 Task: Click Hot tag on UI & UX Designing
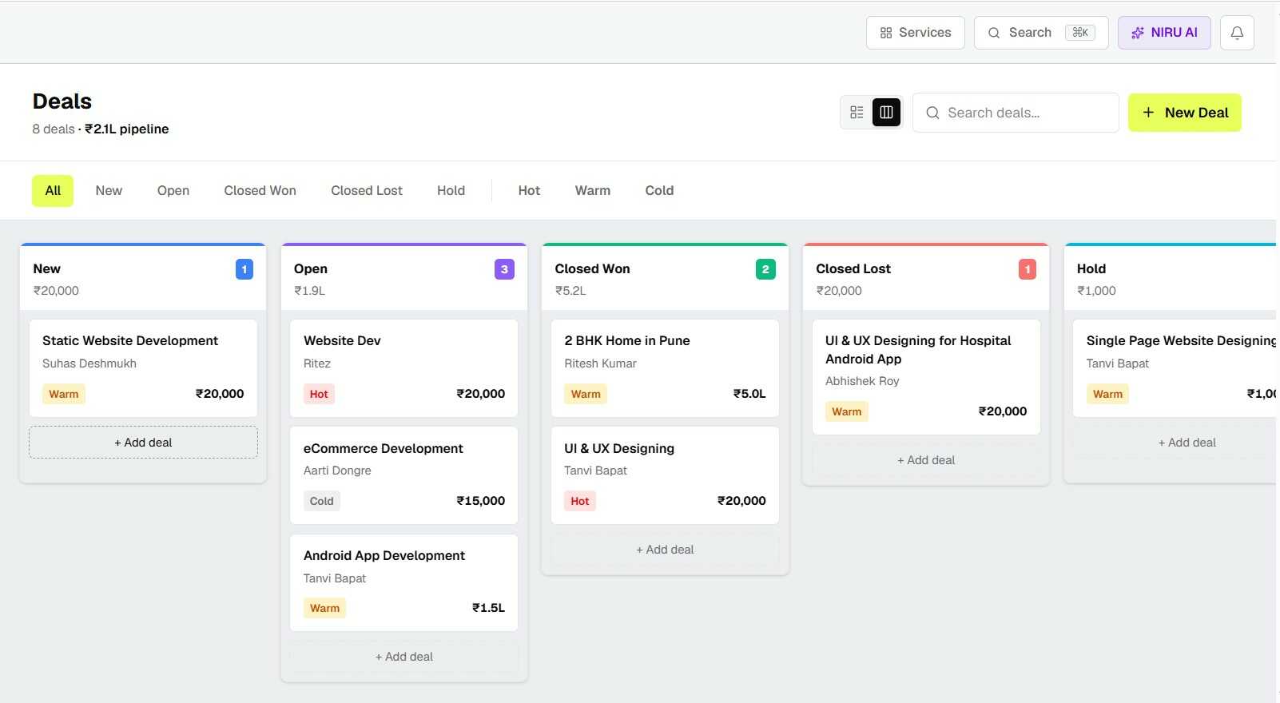(x=580, y=501)
